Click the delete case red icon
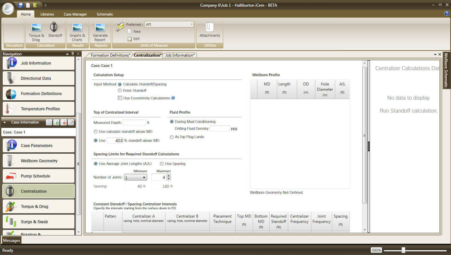 pos(64,122)
